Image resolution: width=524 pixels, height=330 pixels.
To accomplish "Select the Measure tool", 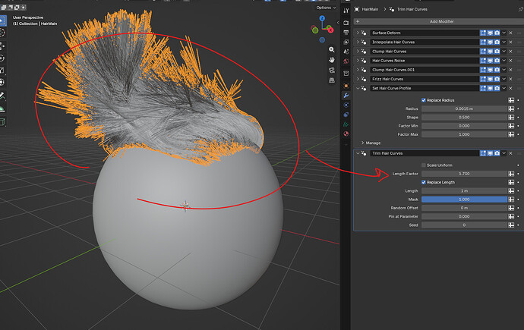I will point(2,108).
